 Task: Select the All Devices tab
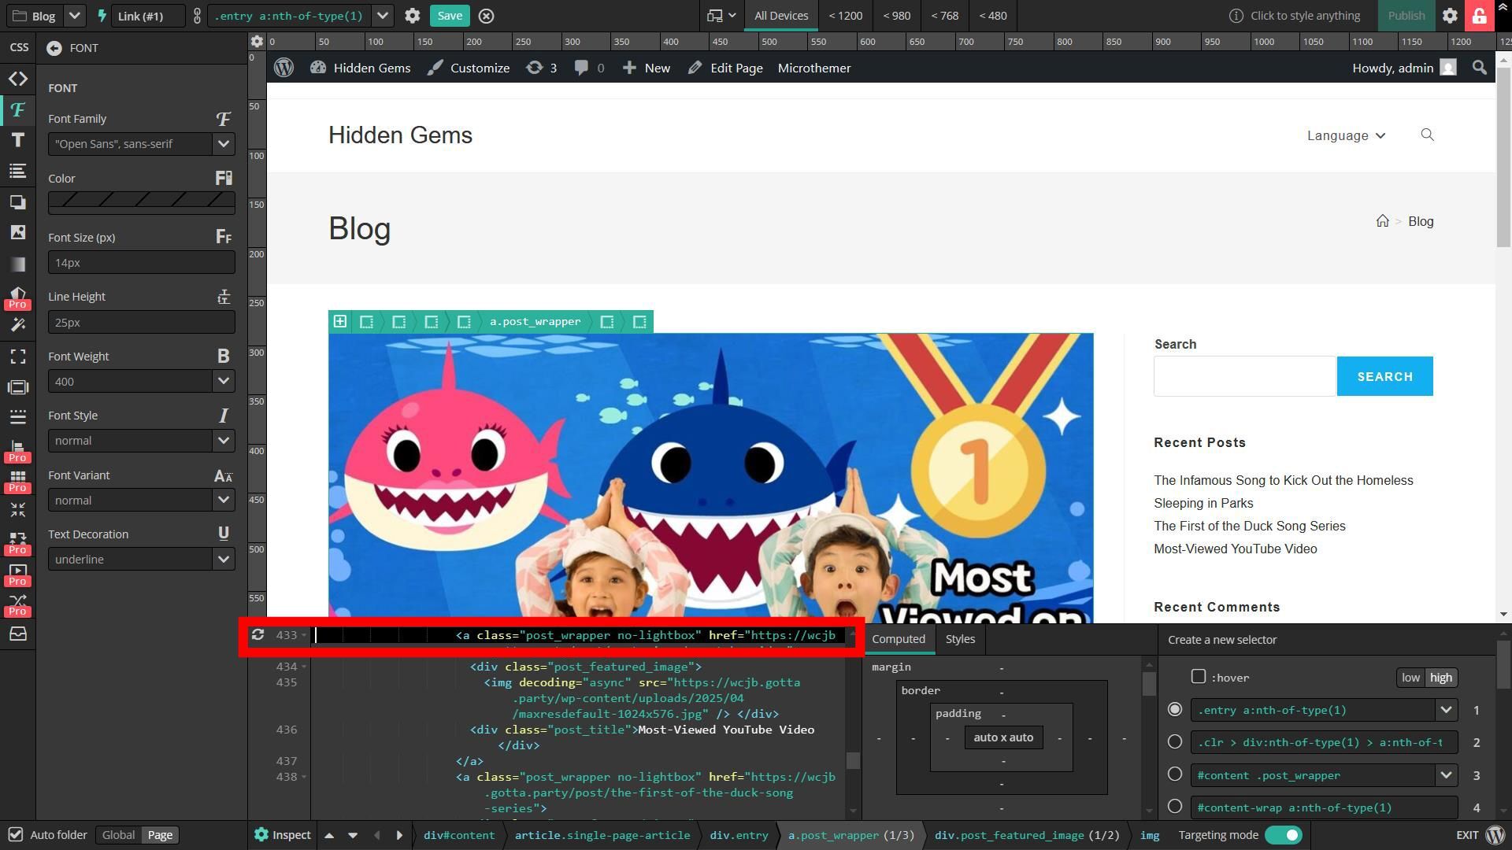(780, 16)
